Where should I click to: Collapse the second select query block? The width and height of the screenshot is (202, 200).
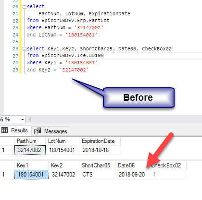click(x=25, y=49)
